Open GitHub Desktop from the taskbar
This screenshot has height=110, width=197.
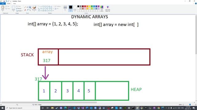tap(154, 108)
